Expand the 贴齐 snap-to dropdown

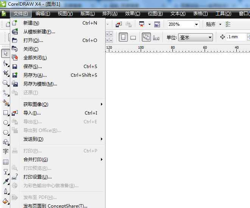(x=220, y=24)
